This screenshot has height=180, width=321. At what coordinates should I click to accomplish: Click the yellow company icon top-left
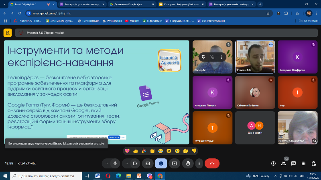pos(8,33)
